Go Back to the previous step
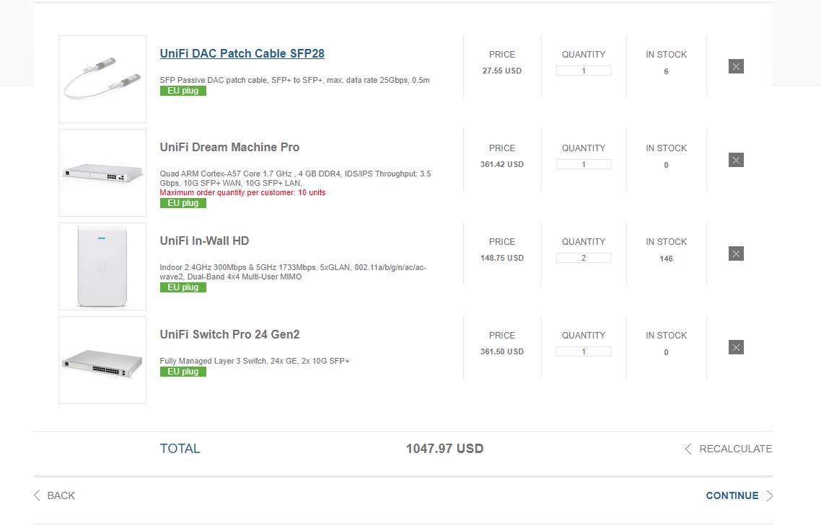This screenshot has width=821, height=525. click(55, 495)
